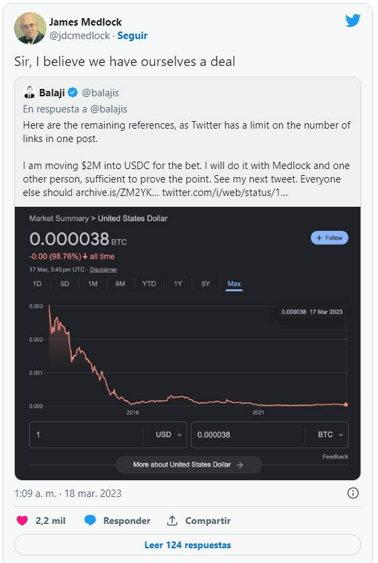Like the tweet with heart icon
378x563 pixels.
[x=22, y=521]
